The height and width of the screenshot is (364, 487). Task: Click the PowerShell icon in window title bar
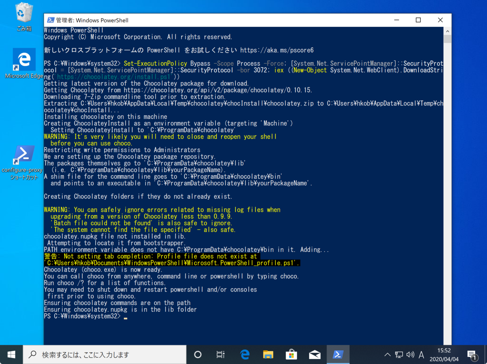(x=51, y=20)
